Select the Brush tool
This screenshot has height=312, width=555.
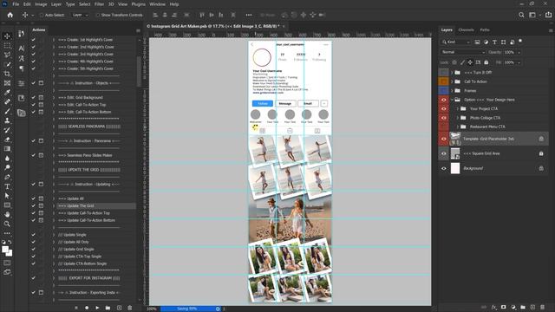7,111
